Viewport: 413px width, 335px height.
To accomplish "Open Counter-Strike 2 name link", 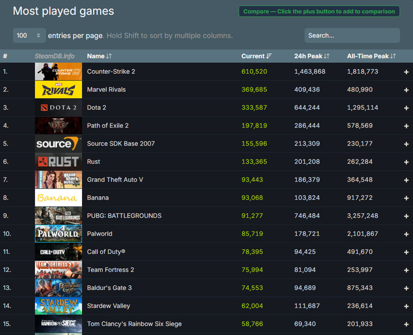I will click(111, 71).
